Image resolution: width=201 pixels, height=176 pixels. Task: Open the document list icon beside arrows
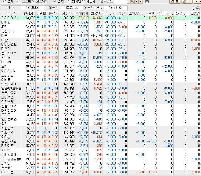(147, 1)
